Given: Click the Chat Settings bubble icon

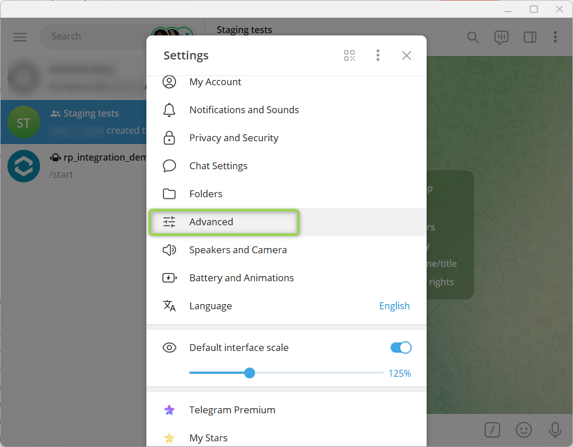Looking at the screenshot, I should [169, 166].
